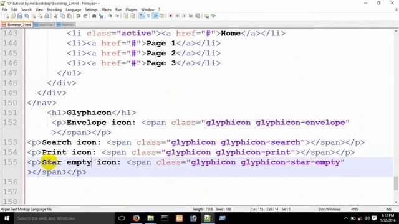Open the ? help menu
This screenshot has height=224, width=399.
[x=159, y=10]
